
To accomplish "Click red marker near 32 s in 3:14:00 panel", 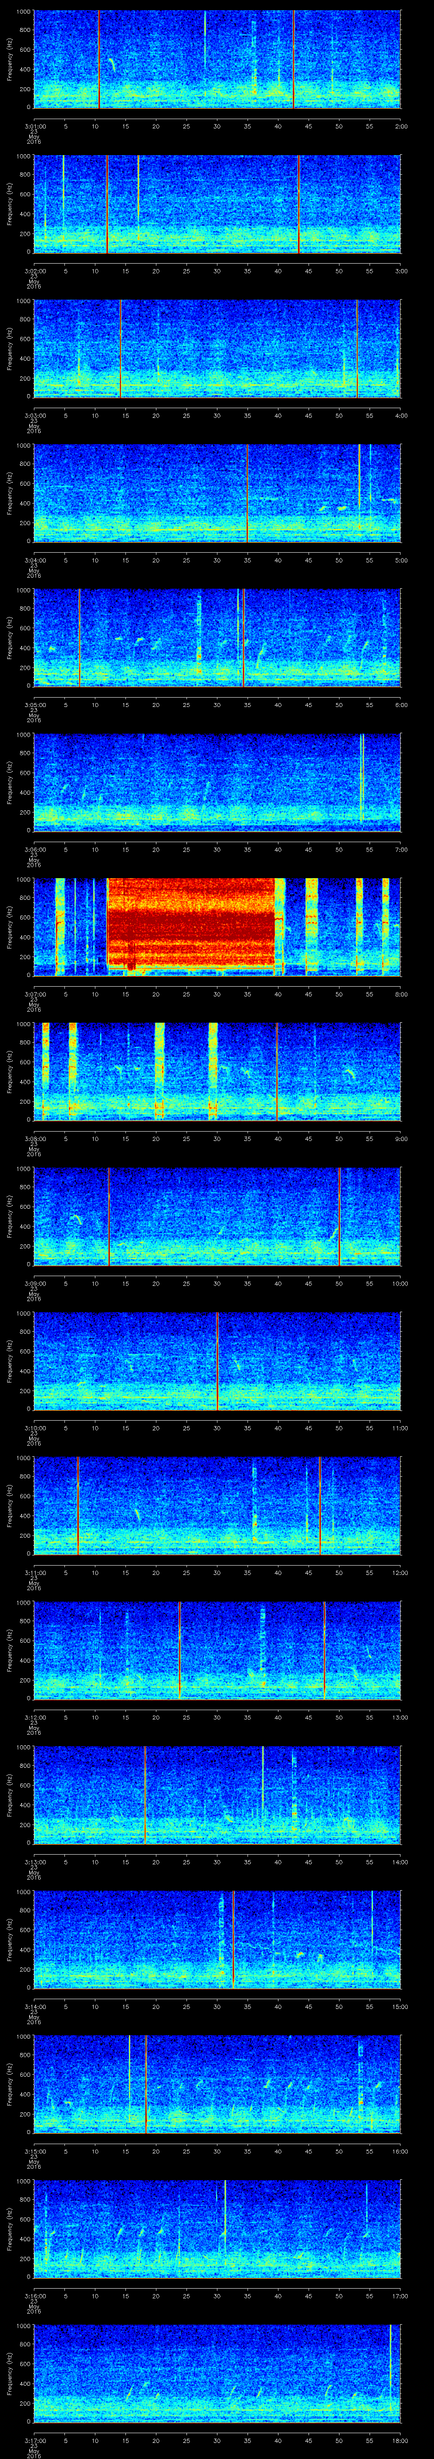I will [x=233, y=1940].
